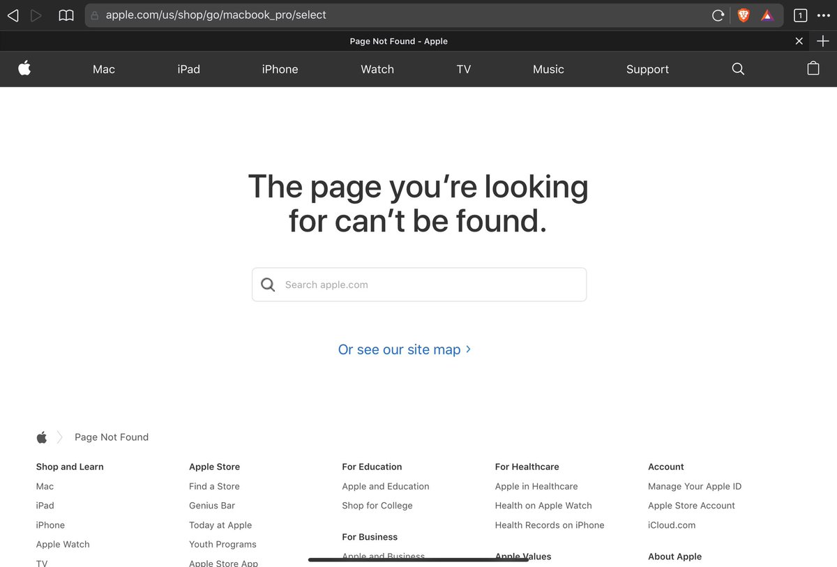
Task: Click the Shop and Learn heading
Action: click(x=70, y=467)
